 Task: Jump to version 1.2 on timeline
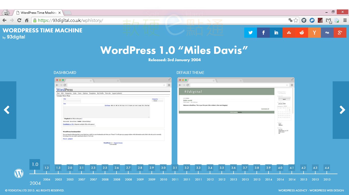(x=46, y=168)
